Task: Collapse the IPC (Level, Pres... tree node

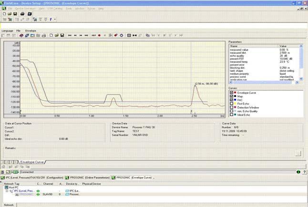Action: pyautogui.click(x=7, y=191)
